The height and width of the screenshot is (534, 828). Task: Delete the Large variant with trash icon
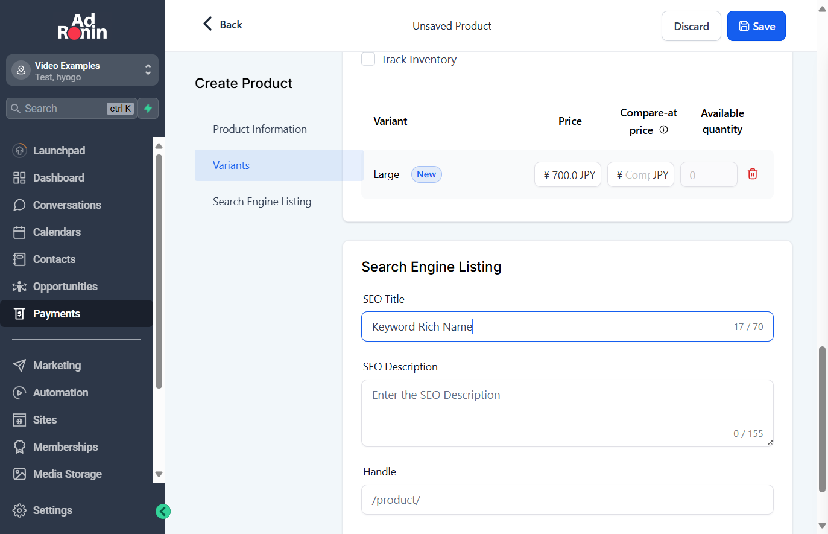tap(752, 174)
